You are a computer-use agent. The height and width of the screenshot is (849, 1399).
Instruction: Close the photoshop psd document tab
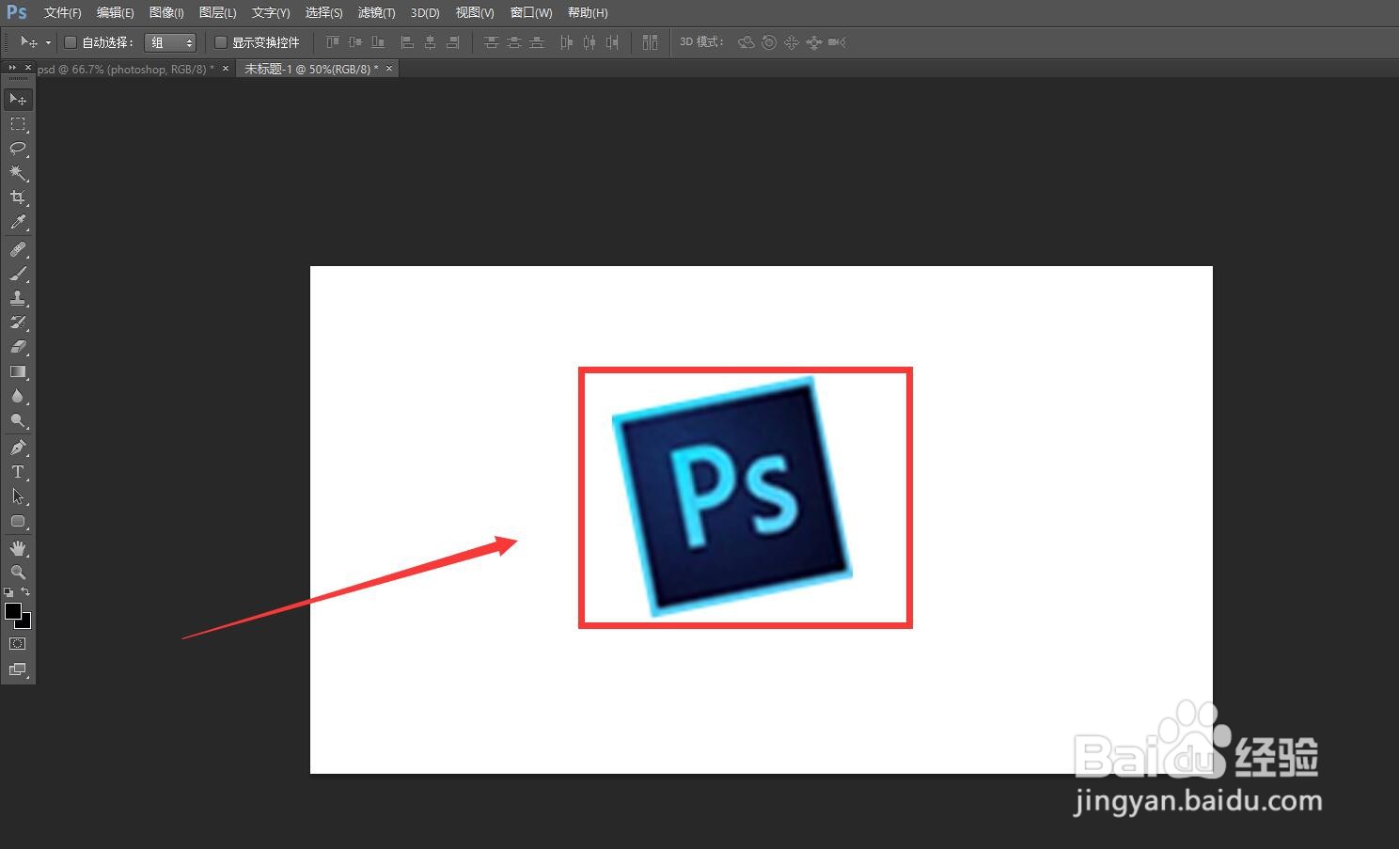point(226,69)
